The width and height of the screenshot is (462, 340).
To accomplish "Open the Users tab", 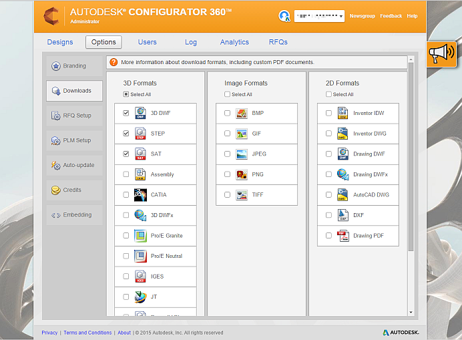I will (148, 42).
